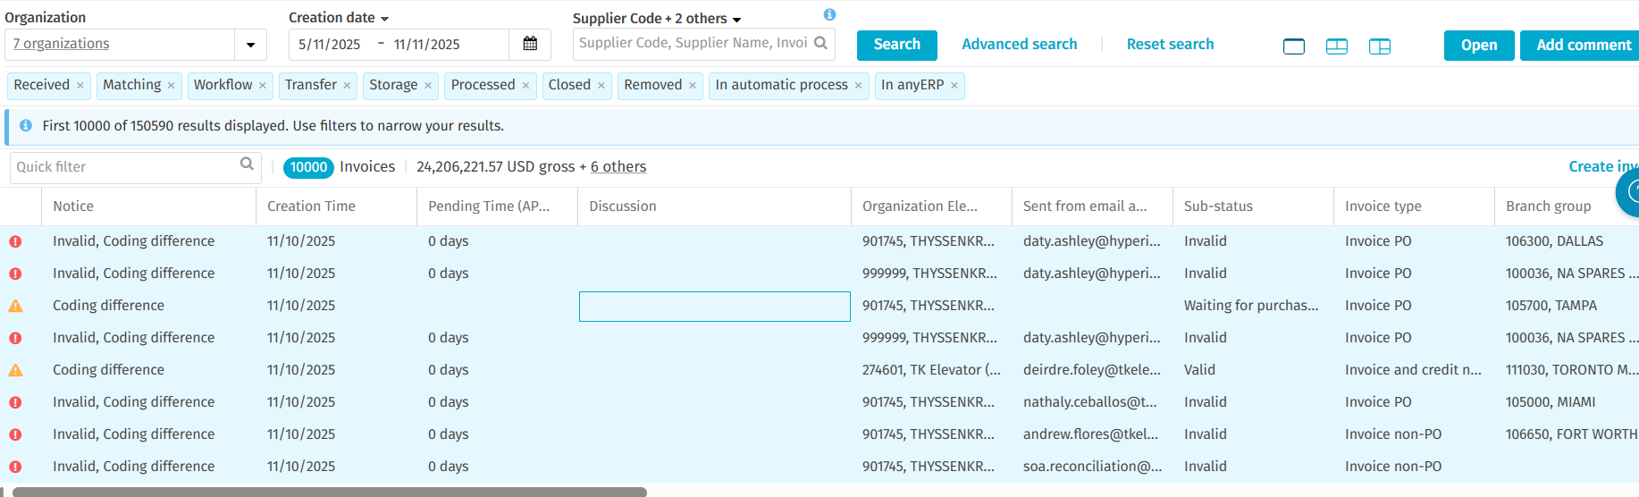Switch to two-column split view layout

[x=1336, y=46]
